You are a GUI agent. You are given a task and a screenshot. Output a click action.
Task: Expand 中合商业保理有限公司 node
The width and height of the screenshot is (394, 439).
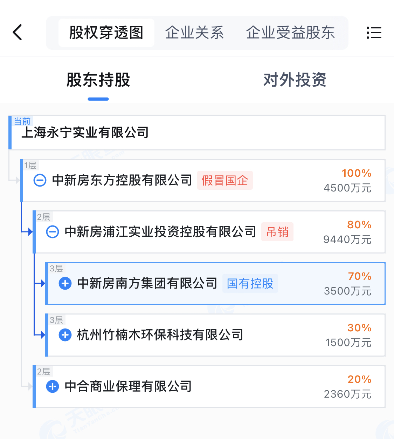point(53,386)
